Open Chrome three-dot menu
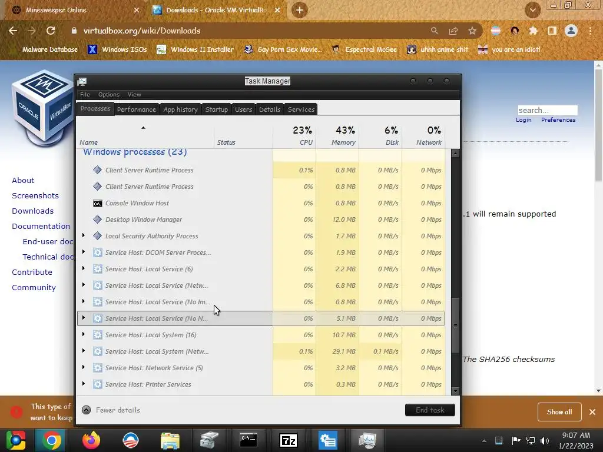The height and width of the screenshot is (452, 603). [590, 31]
